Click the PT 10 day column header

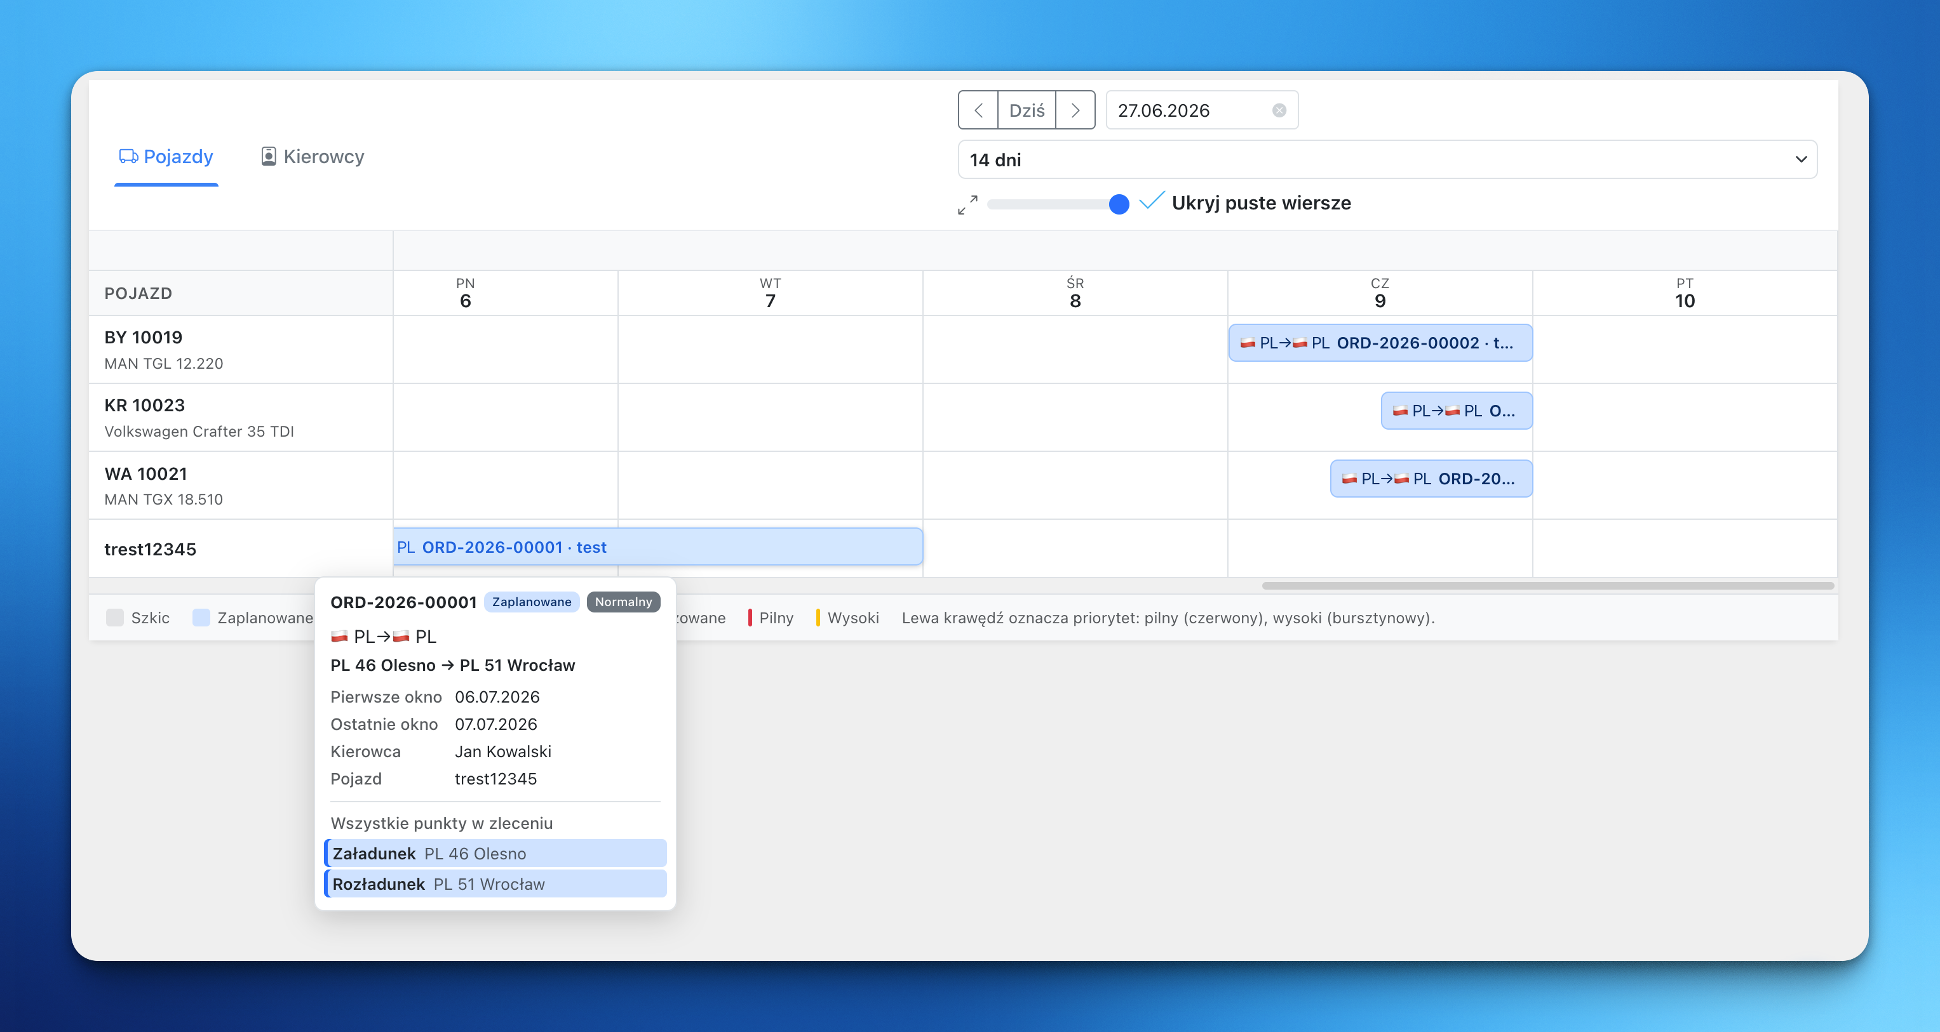1685,293
